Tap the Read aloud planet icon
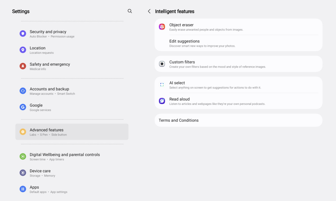Viewport: 336px width, 201px height. (162, 101)
